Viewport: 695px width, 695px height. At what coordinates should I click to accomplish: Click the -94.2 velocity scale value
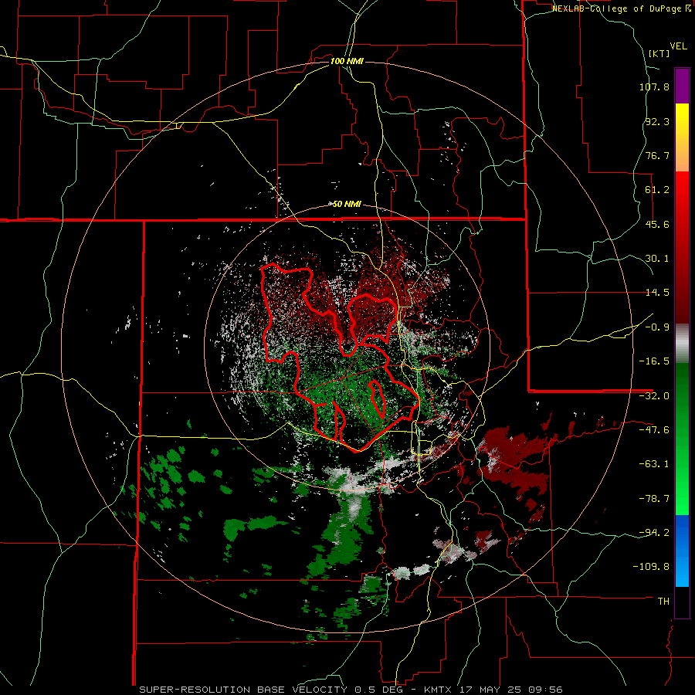[x=654, y=532]
